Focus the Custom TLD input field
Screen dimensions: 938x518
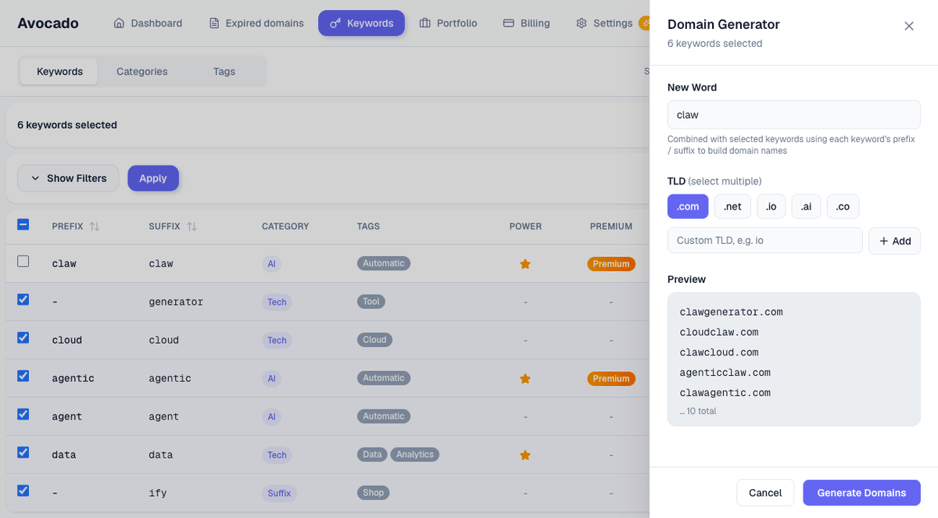(765, 241)
